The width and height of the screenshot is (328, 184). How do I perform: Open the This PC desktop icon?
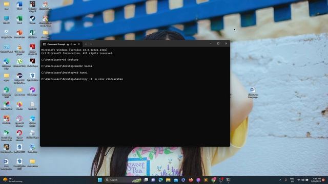point(7,19)
